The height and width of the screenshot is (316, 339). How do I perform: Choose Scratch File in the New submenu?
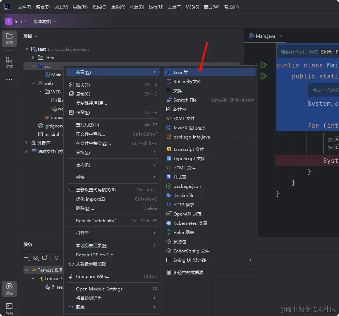click(x=209, y=100)
